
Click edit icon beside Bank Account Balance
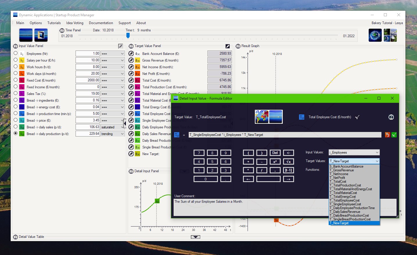(131, 53)
